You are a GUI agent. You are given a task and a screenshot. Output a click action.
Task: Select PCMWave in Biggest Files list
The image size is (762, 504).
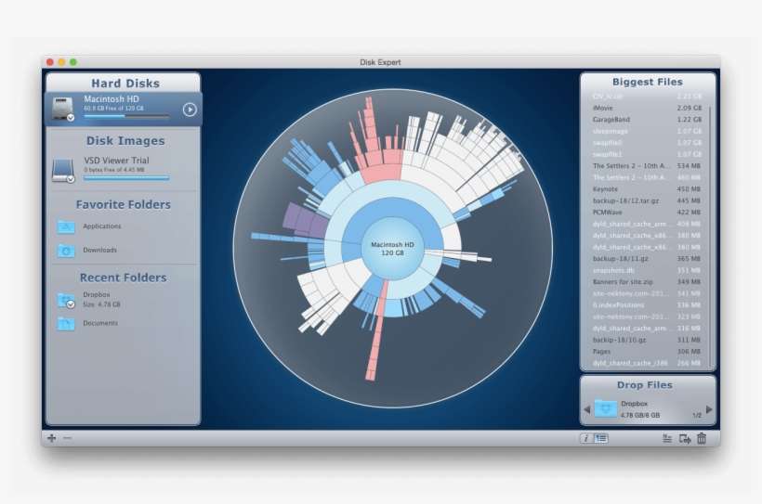point(647,213)
